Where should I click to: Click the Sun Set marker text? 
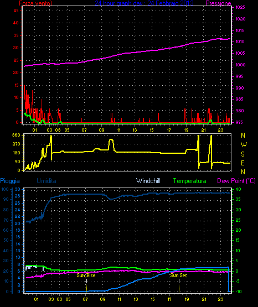pyautogui.click(x=178, y=275)
